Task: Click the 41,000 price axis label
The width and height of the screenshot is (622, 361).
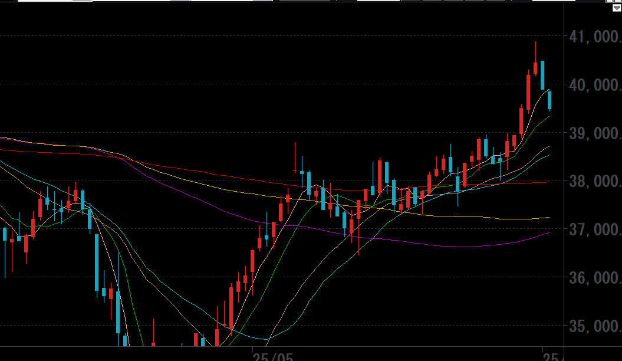Action: click(x=595, y=37)
